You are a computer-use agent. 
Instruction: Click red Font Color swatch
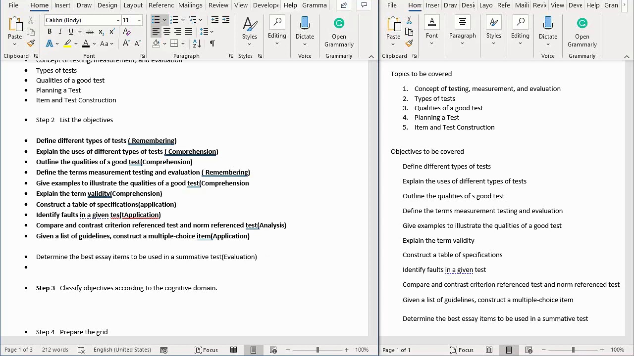point(86,44)
